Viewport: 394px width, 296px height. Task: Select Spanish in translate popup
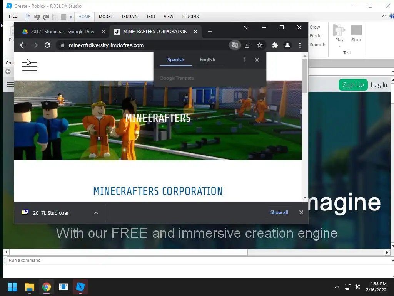coord(175,60)
